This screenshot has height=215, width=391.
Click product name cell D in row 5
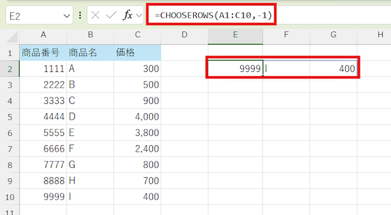click(90, 117)
